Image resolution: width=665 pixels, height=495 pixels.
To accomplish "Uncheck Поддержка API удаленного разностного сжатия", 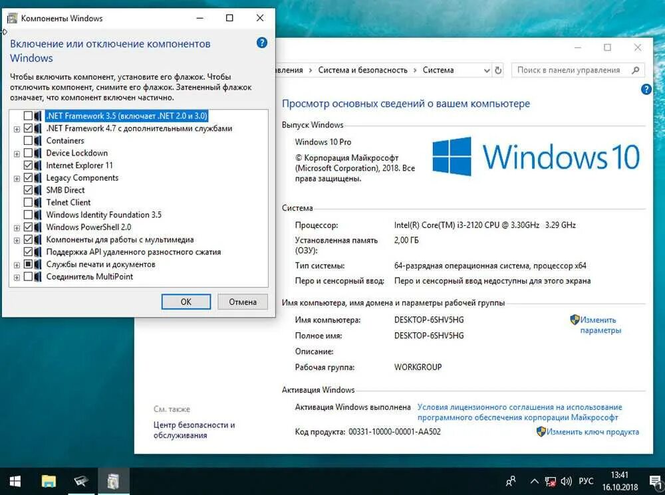I will [x=28, y=252].
